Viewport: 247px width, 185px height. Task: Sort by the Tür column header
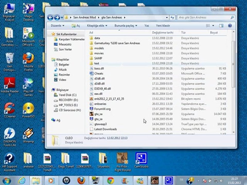click(x=183, y=33)
